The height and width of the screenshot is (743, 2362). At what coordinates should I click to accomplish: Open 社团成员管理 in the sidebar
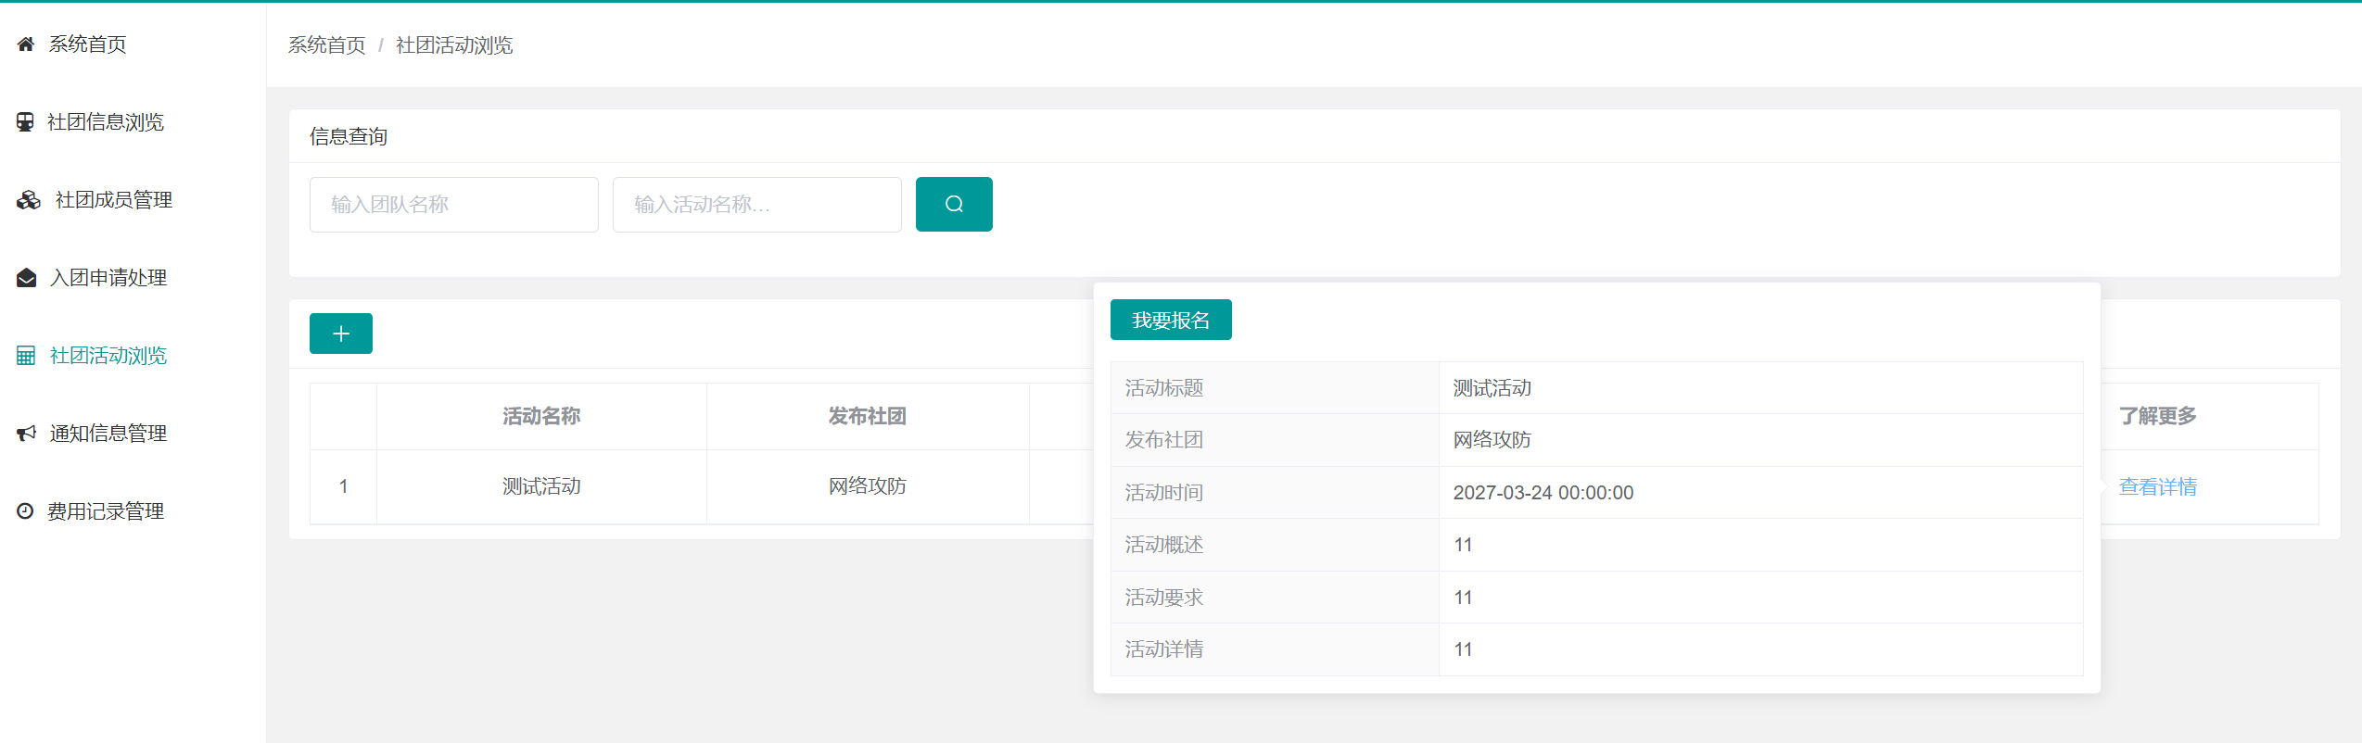tap(113, 200)
